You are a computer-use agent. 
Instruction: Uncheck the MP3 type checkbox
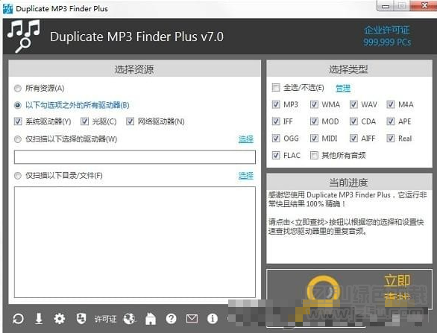click(276, 104)
